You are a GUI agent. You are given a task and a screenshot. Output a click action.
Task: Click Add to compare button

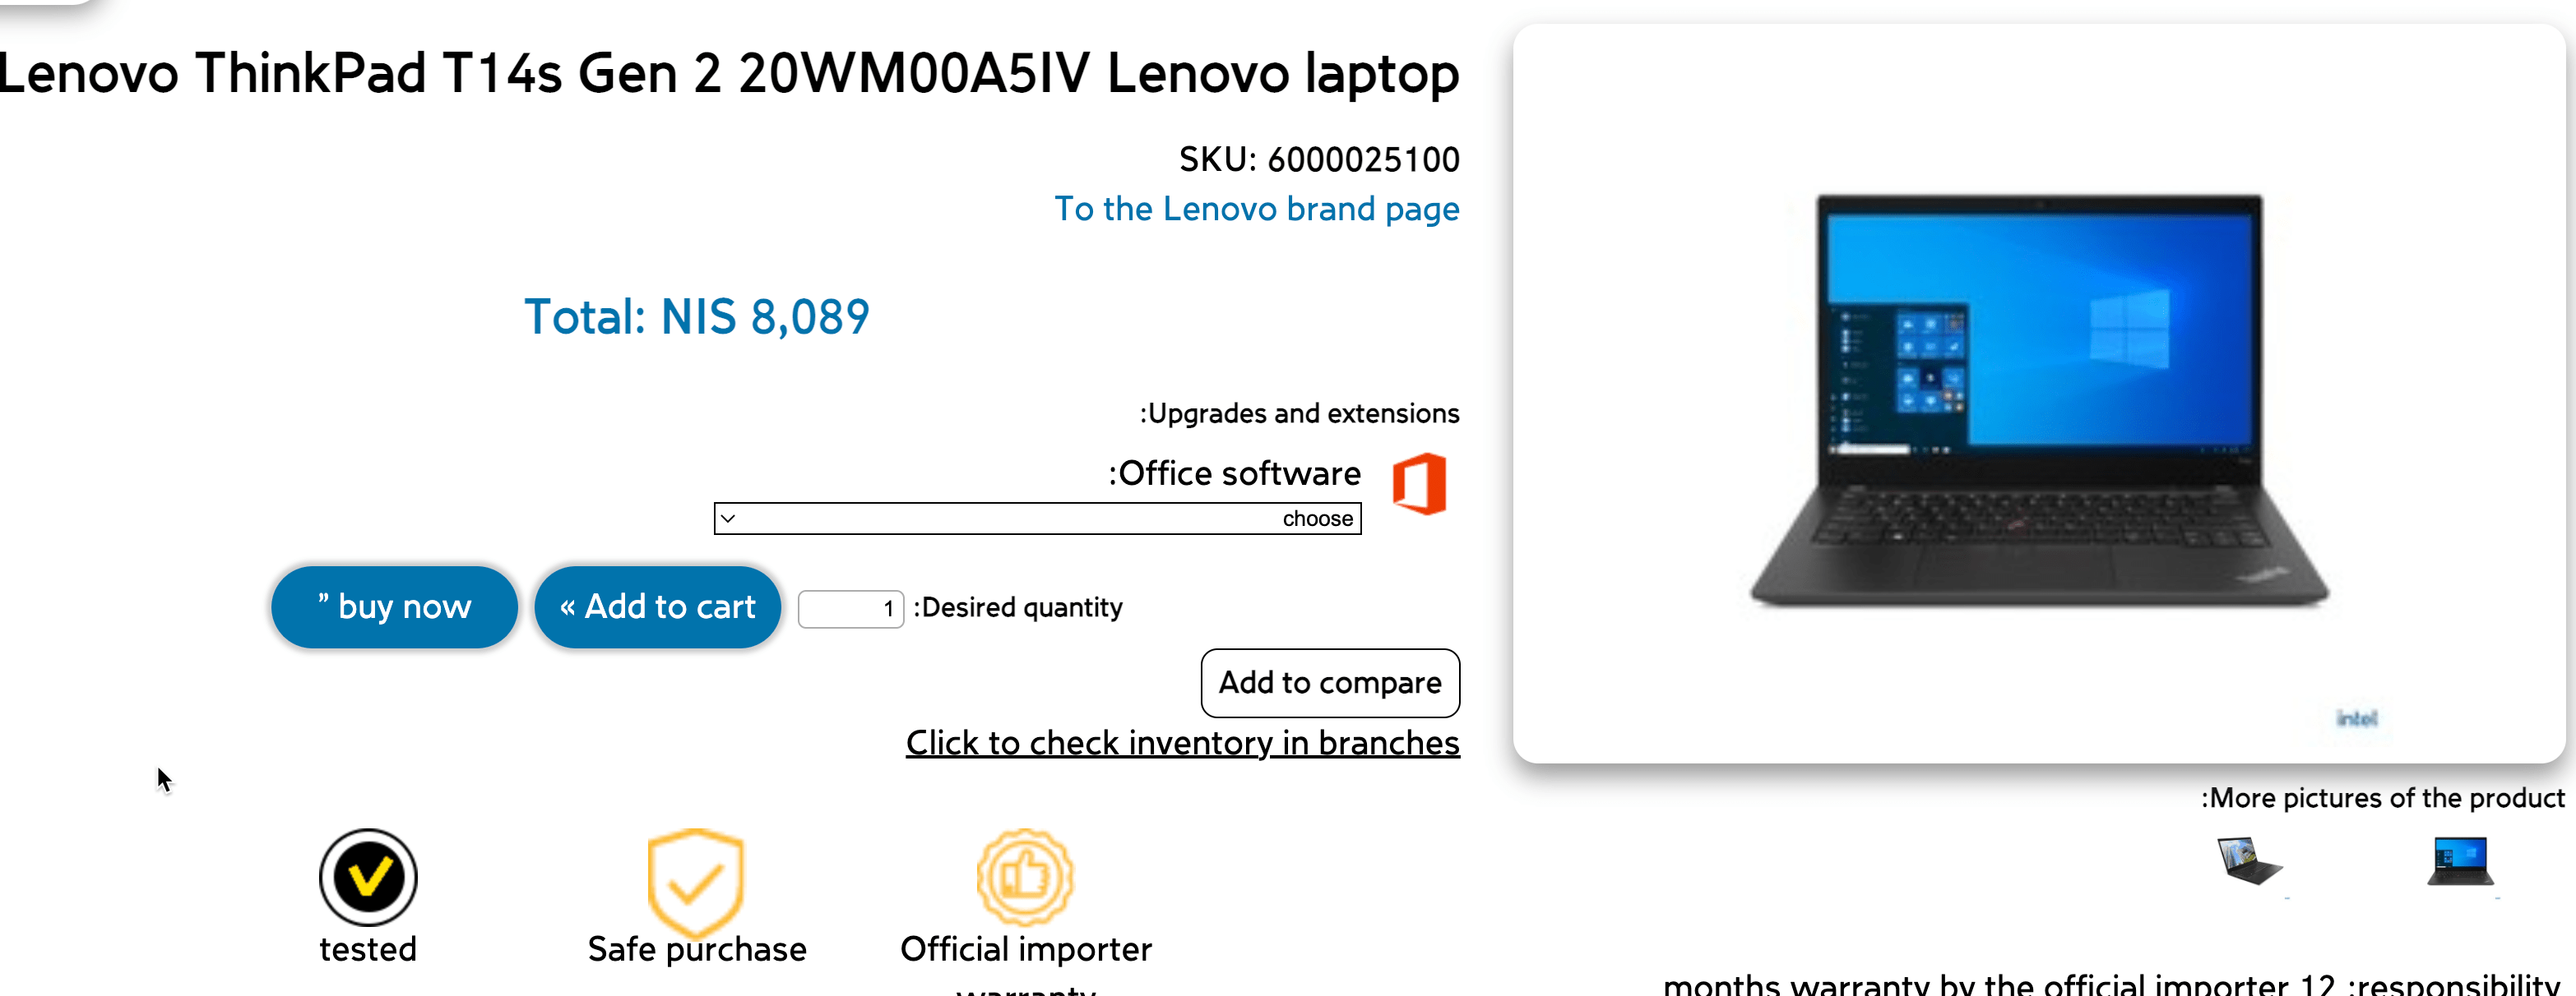click(x=1330, y=682)
